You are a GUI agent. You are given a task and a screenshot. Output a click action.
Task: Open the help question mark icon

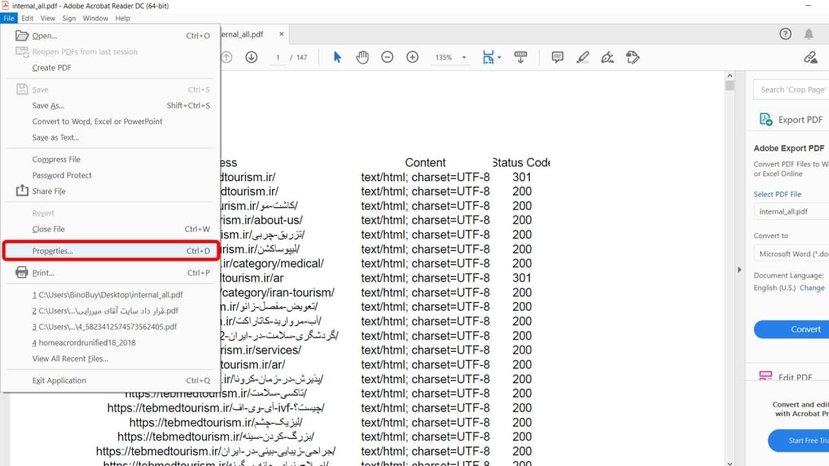[x=785, y=34]
